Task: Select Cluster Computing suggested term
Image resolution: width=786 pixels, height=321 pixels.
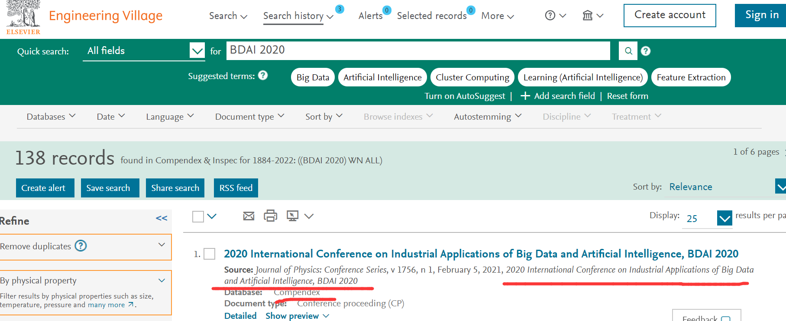Action: [472, 77]
